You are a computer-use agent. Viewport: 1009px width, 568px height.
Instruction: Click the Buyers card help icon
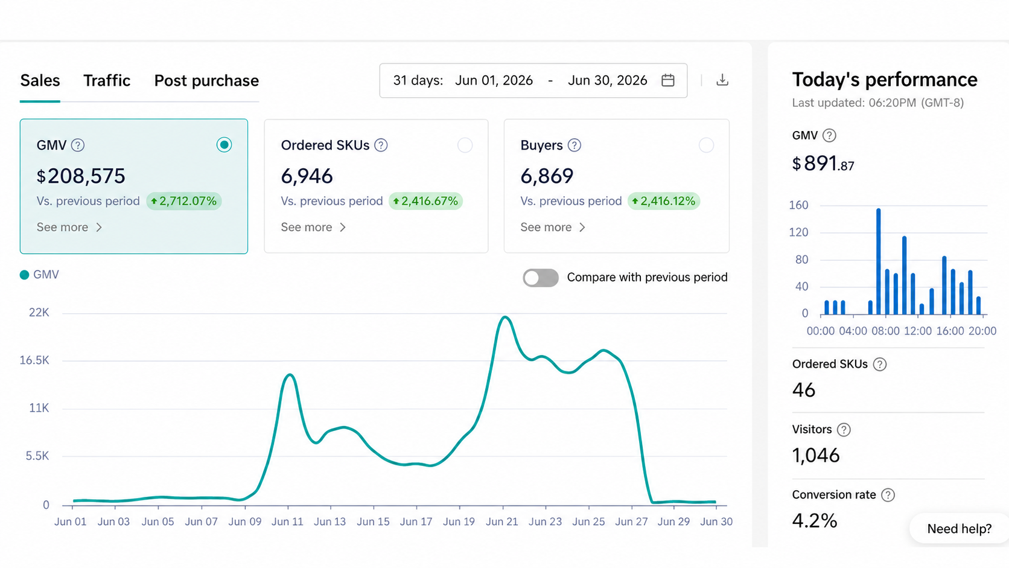pos(575,145)
